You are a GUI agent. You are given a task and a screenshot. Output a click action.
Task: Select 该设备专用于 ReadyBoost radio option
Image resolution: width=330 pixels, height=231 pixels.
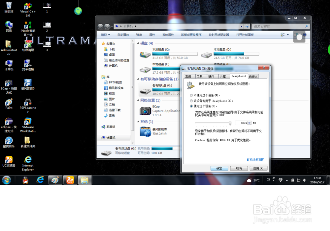coord(191,101)
